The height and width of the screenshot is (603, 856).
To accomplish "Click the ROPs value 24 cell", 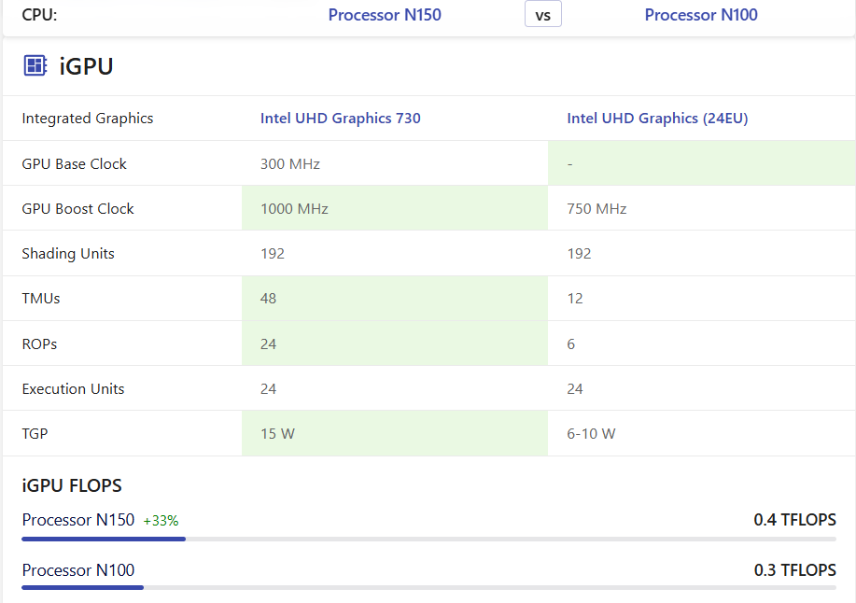I will 395,344.
